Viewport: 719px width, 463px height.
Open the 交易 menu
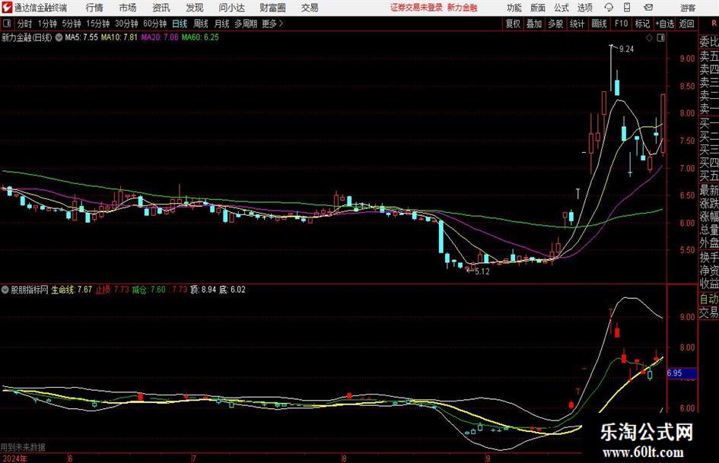(310, 8)
